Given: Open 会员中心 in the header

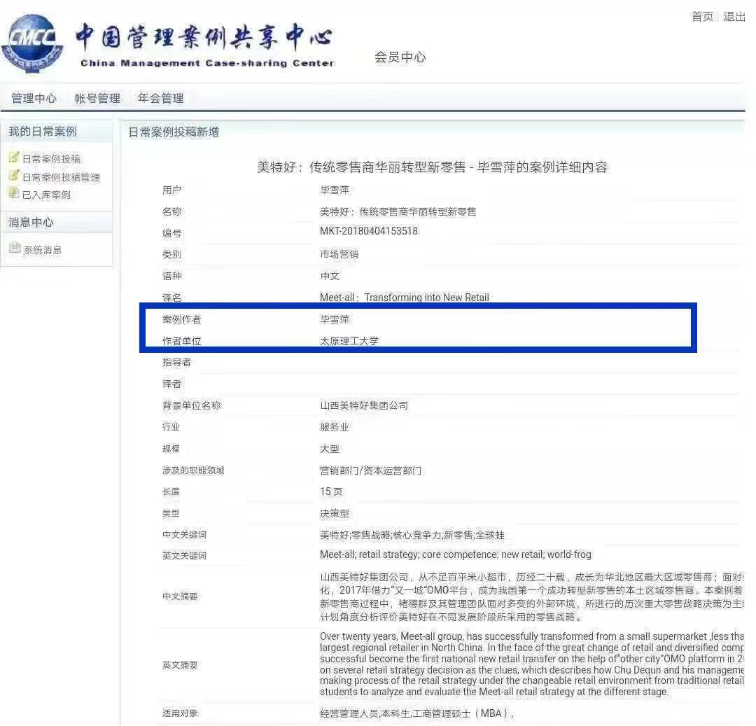Looking at the screenshot, I should [x=400, y=57].
